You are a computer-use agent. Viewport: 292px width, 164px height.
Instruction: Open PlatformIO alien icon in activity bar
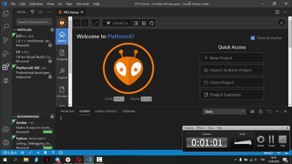(6, 80)
